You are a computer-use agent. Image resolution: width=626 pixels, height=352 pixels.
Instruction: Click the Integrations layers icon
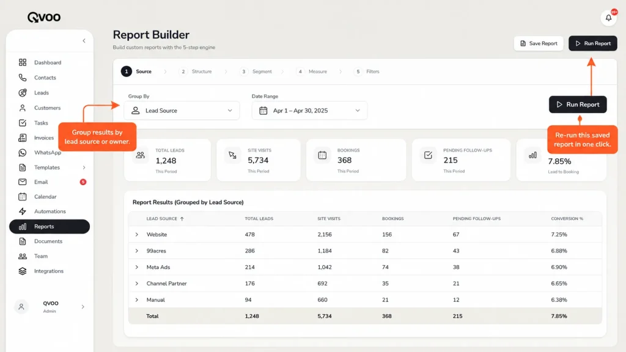23,271
